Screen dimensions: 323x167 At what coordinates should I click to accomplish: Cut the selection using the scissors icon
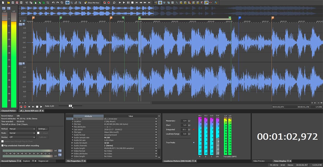[x=27, y=3]
